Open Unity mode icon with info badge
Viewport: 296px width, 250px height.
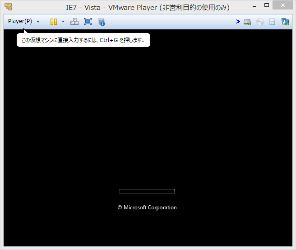[x=102, y=22]
